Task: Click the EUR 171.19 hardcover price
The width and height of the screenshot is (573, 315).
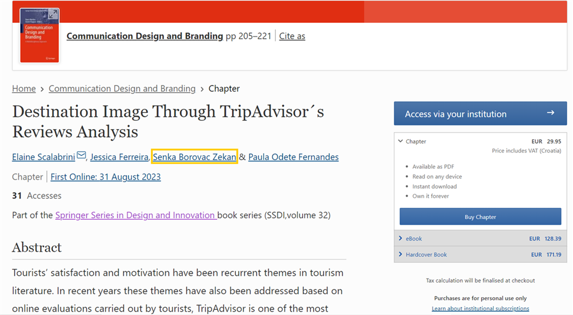Action: click(546, 255)
